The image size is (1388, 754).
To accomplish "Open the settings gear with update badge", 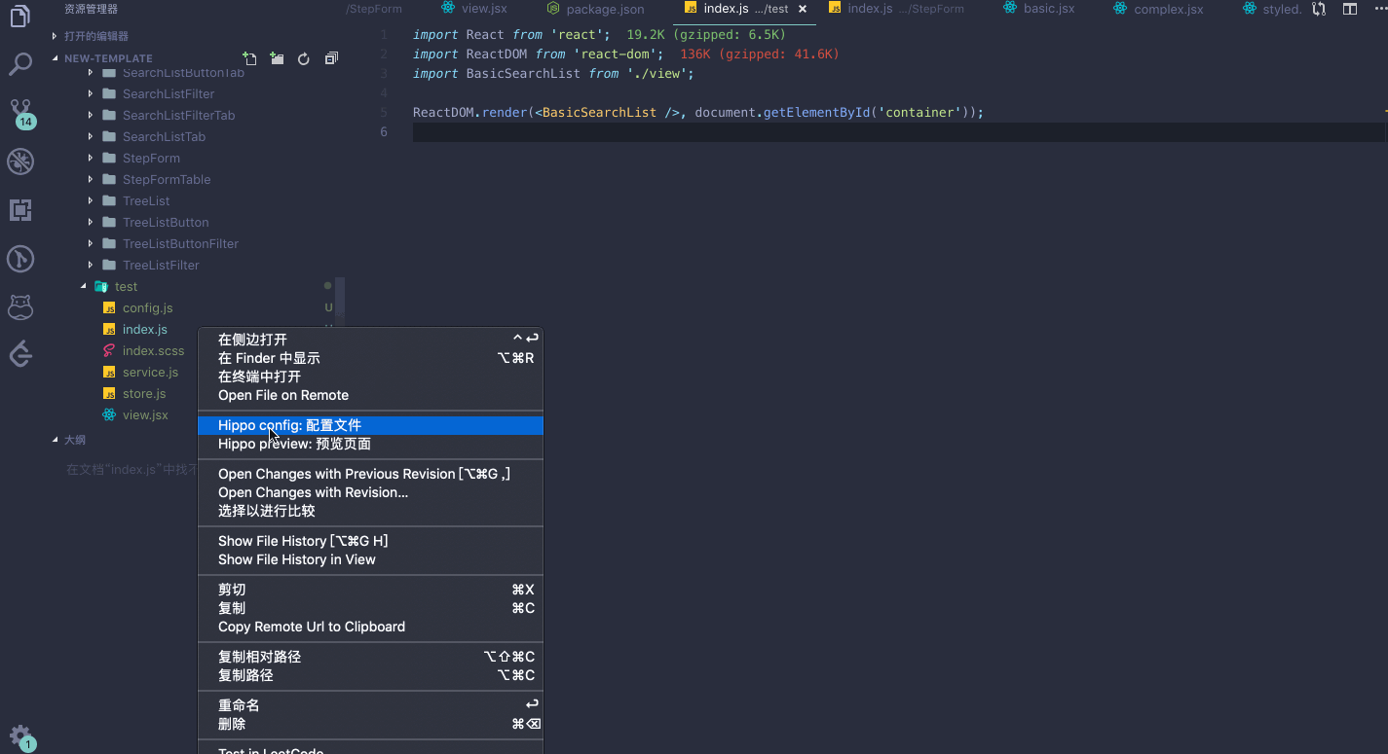I will click(20, 736).
